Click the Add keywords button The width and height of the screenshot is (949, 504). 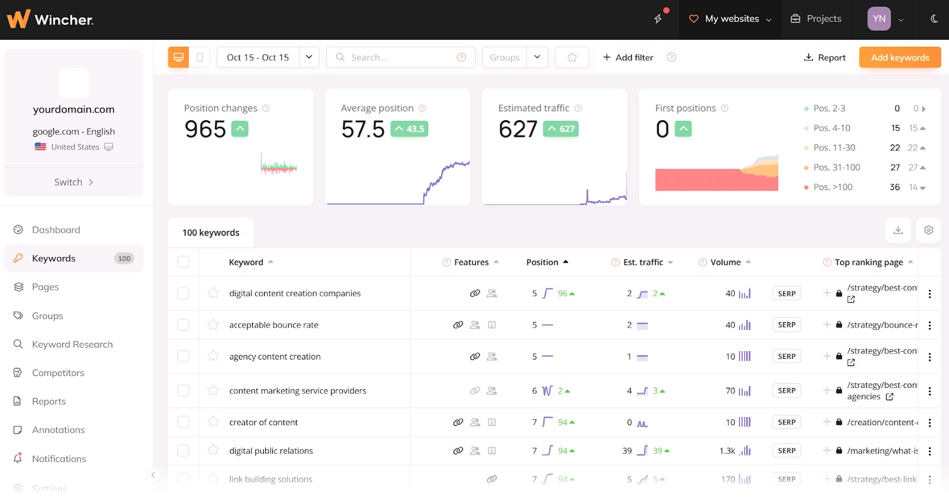point(900,57)
